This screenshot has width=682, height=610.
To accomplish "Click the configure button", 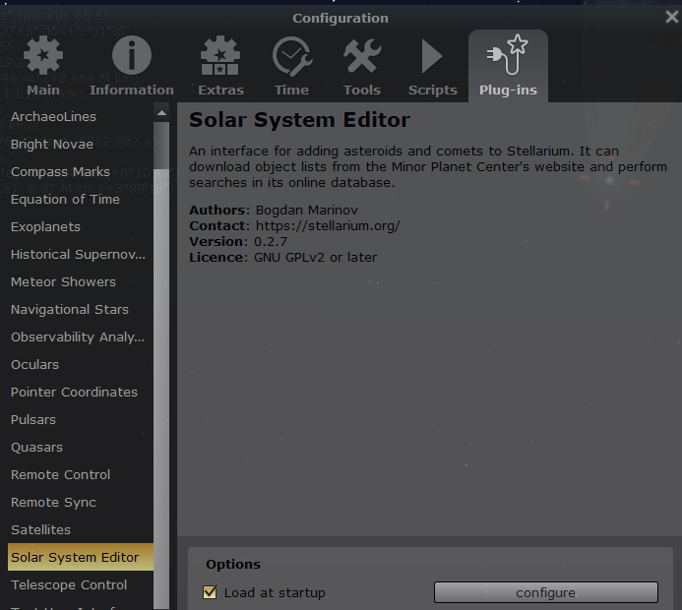I will point(546,592).
